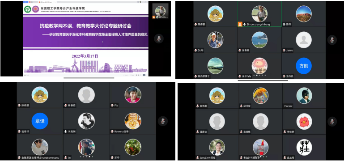Open Vincent's masked avatar

pos(304,95)
